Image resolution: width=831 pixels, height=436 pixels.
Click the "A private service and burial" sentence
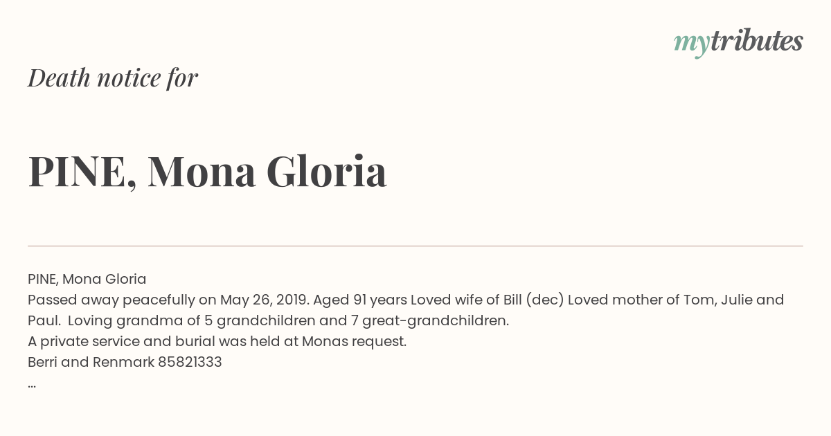point(217,342)
